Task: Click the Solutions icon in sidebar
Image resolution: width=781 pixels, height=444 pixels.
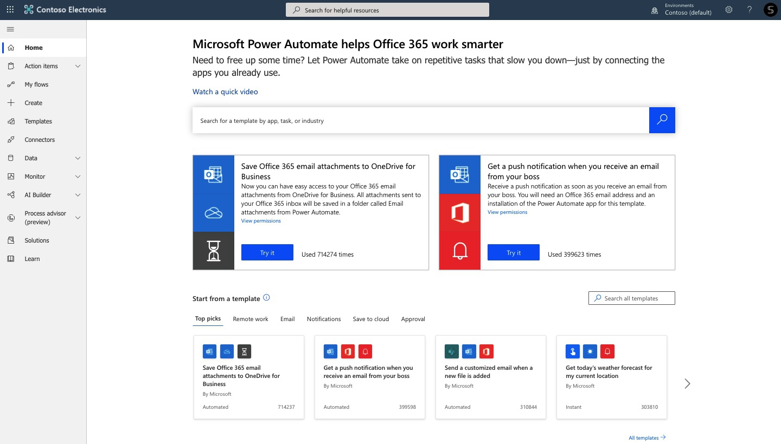Action: [11, 240]
